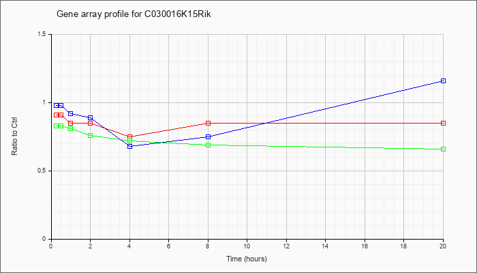Select the green marker at 4 hours
This screenshot has height=273, width=477.
[x=130, y=141]
